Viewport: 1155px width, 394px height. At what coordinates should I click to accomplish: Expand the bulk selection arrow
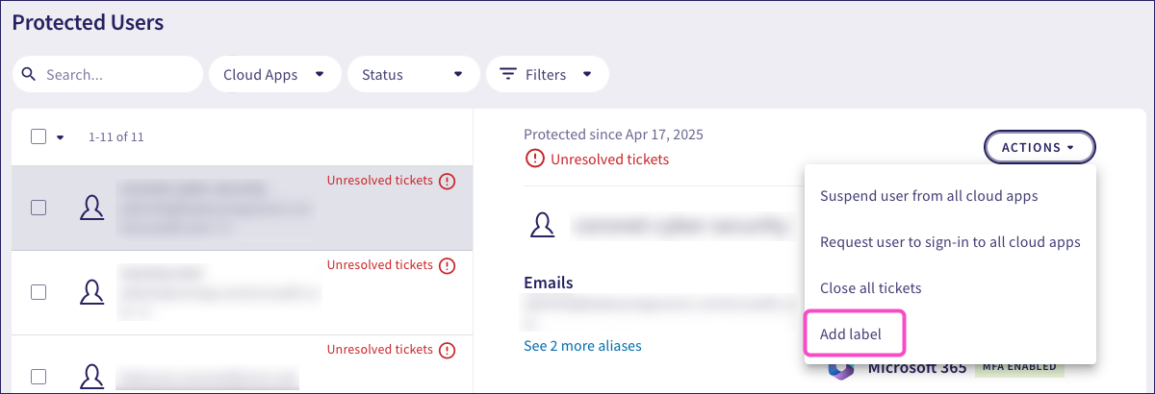coord(60,137)
